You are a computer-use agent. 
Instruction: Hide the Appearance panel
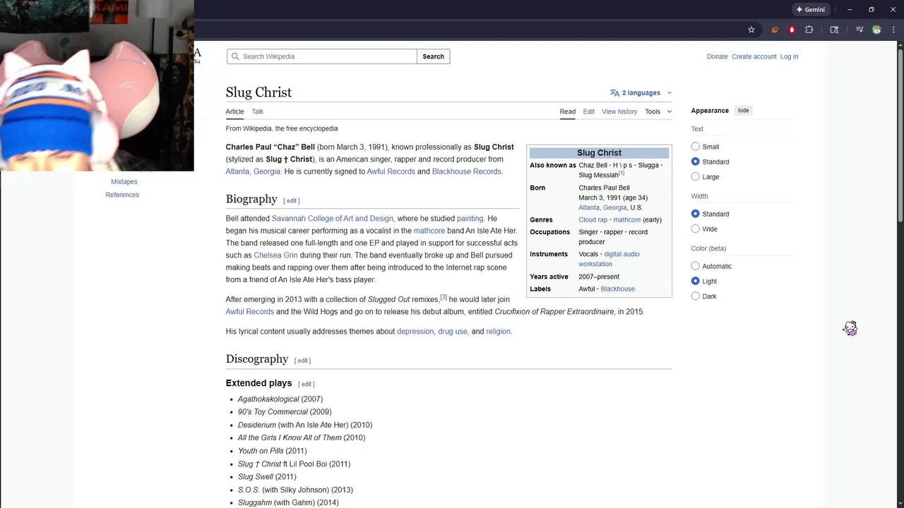(x=743, y=111)
